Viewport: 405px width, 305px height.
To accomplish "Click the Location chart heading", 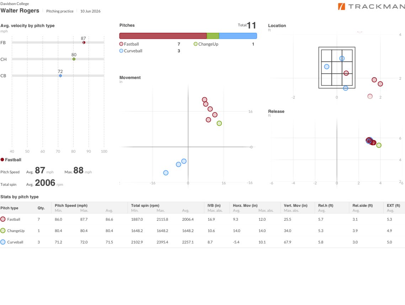I will (x=277, y=26).
